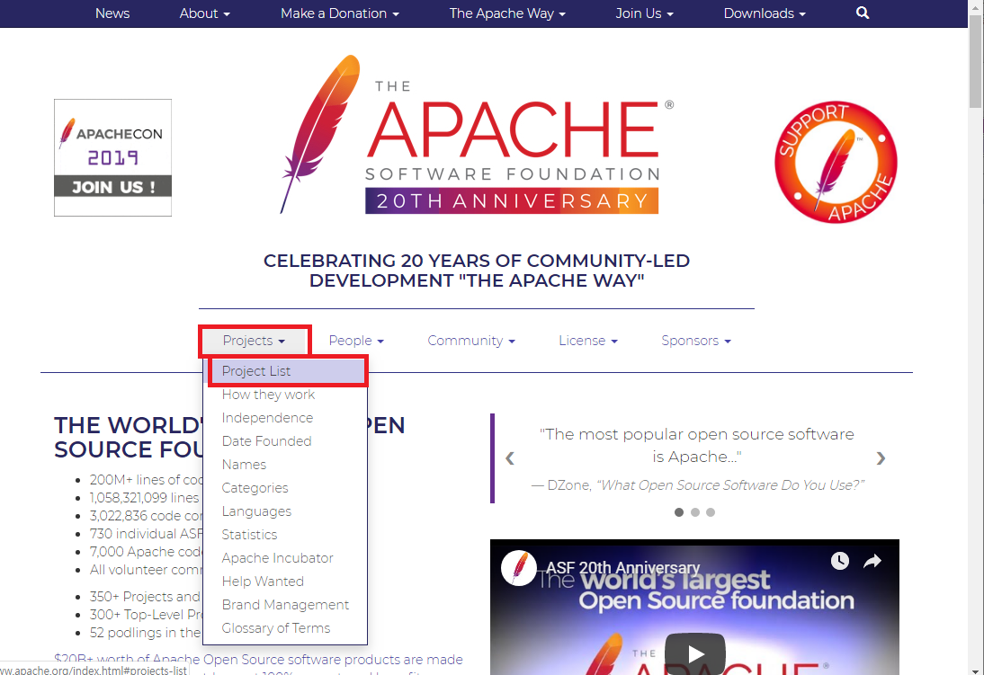Select Apache Incubator menu entry
Image resolution: width=984 pixels, height=675 pixels.
point(285,558)
